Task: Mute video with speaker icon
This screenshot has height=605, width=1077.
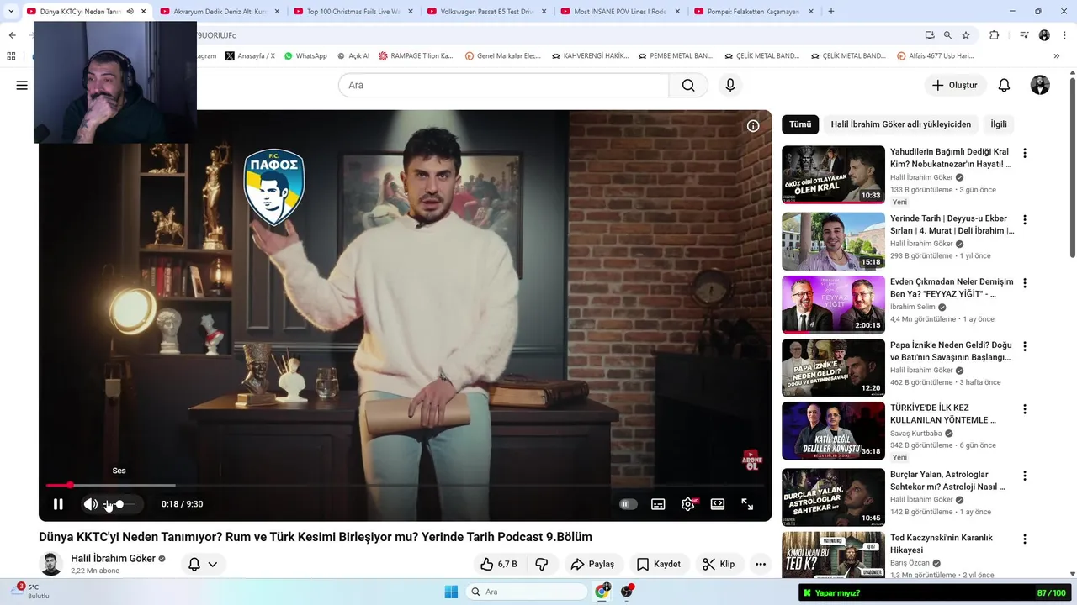Action: [x=90, y=504]
